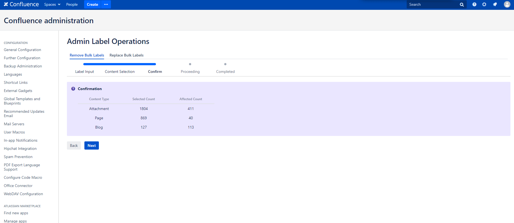
Task: Open External Gadgets link
Action: 18,91
